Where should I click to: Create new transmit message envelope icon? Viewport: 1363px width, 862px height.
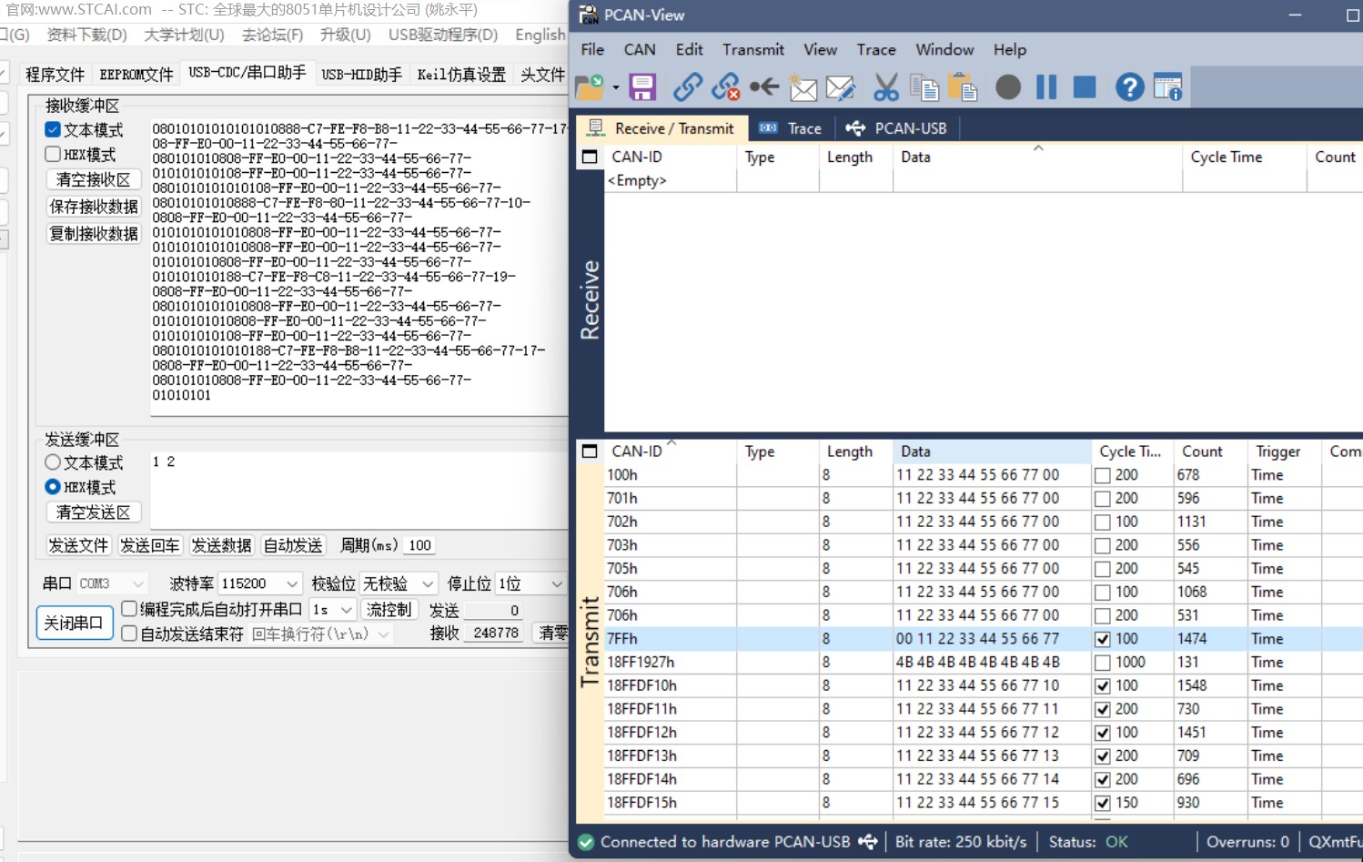[803, 87]
